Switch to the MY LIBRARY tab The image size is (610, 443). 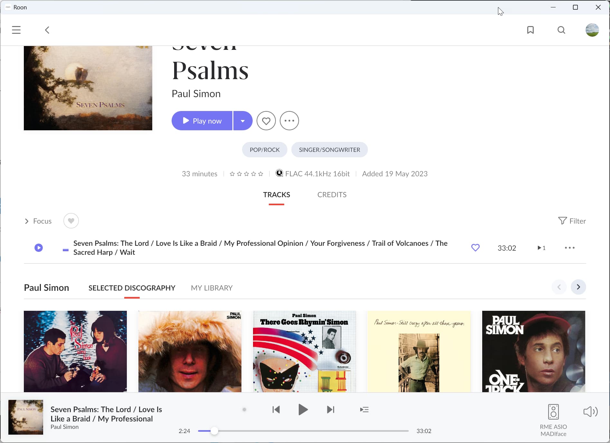point(211,288)
